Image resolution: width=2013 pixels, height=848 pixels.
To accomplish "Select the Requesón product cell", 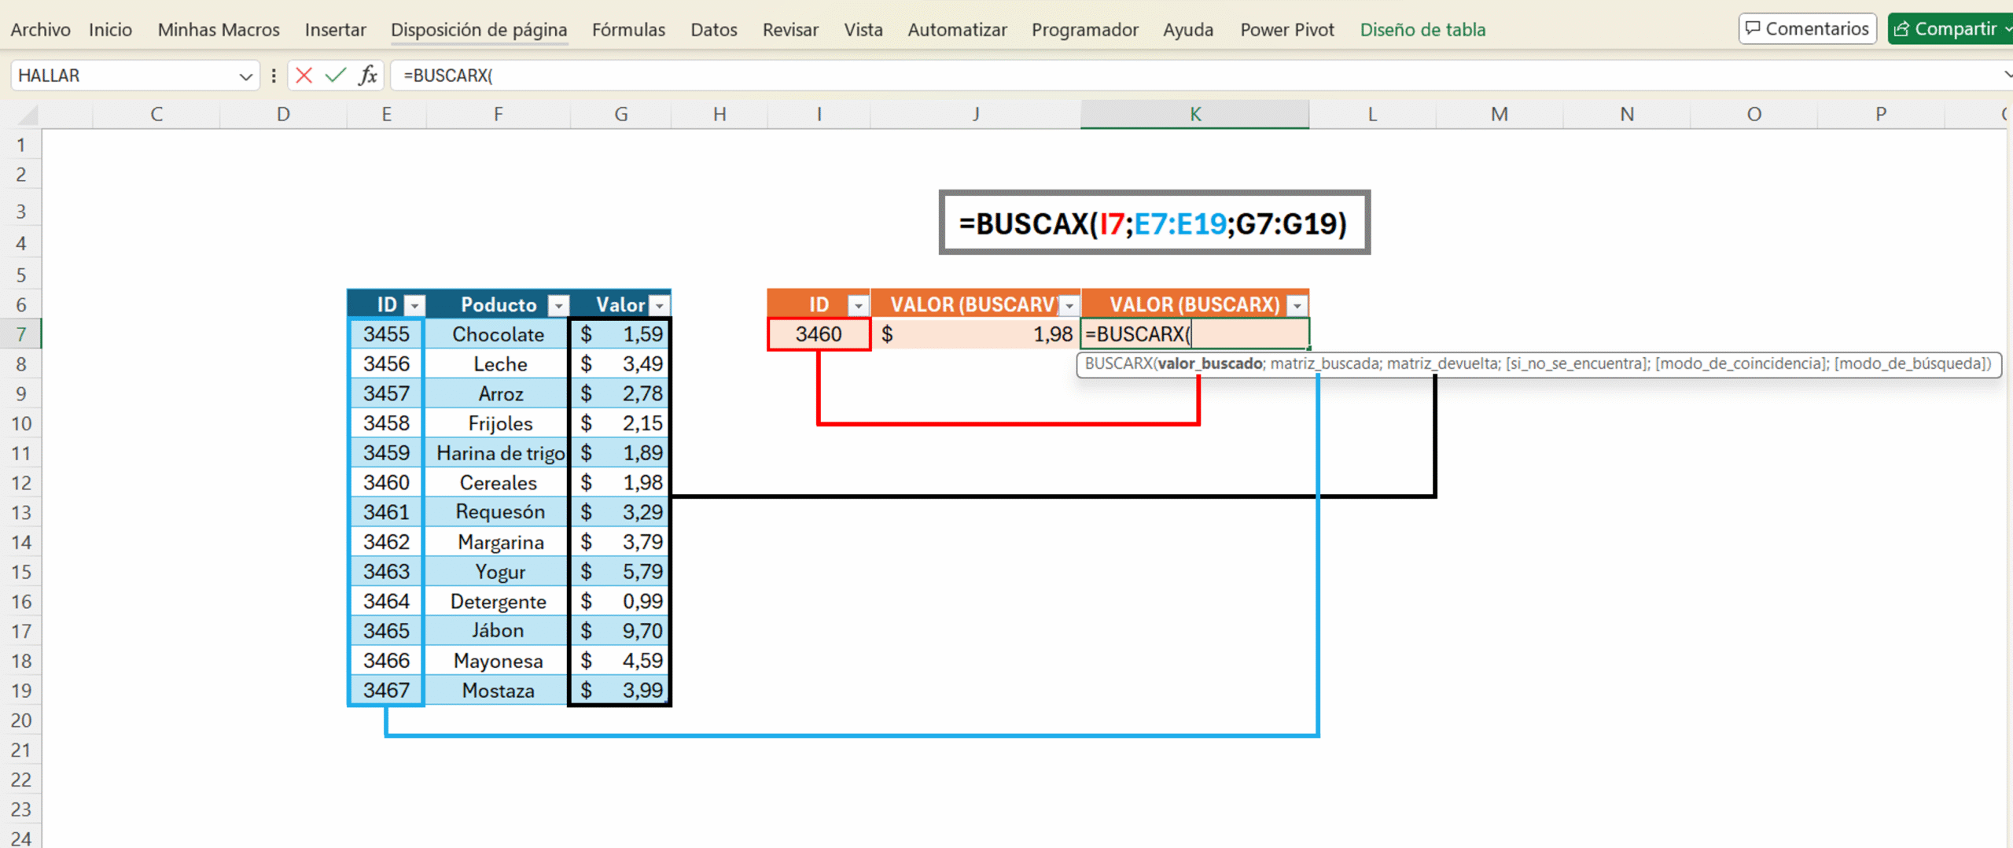I will click(x=498, y=512).
